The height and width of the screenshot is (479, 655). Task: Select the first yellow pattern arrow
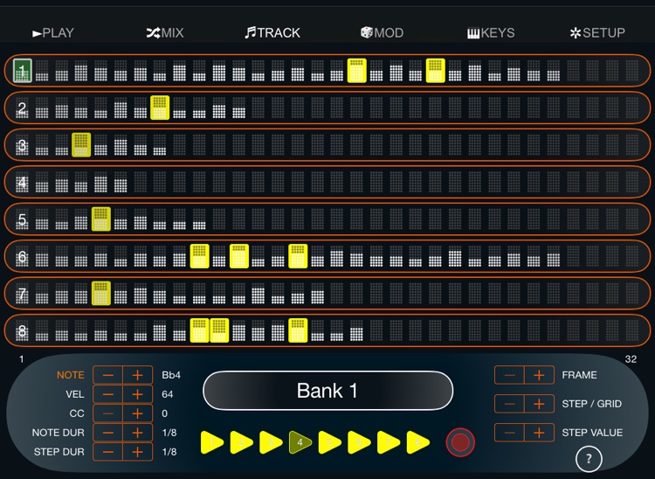(x=212, y=442)
